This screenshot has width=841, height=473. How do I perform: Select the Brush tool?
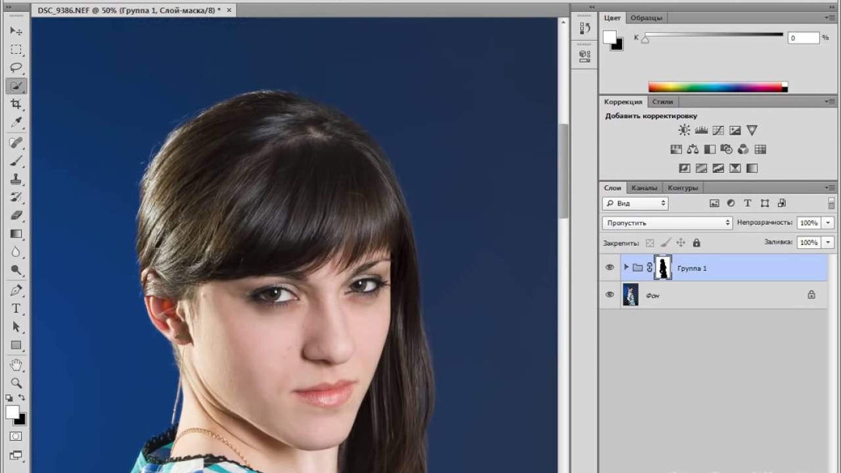click(x=16, y=160)
